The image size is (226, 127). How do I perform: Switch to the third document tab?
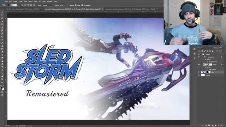pos(131,9)
